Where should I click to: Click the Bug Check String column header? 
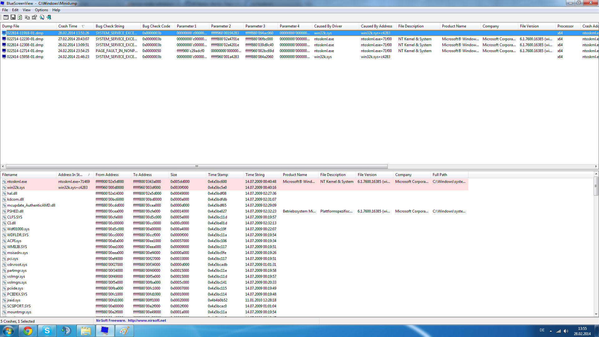110,26
